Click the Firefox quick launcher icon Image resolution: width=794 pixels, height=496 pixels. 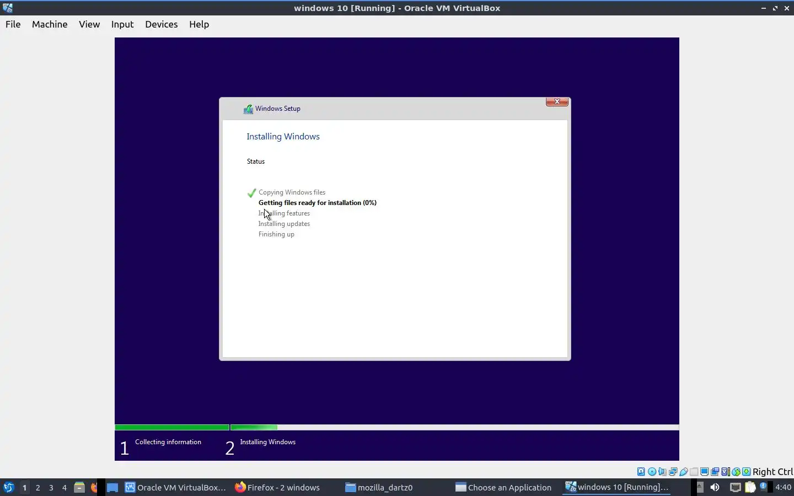(x=94, y=487)
